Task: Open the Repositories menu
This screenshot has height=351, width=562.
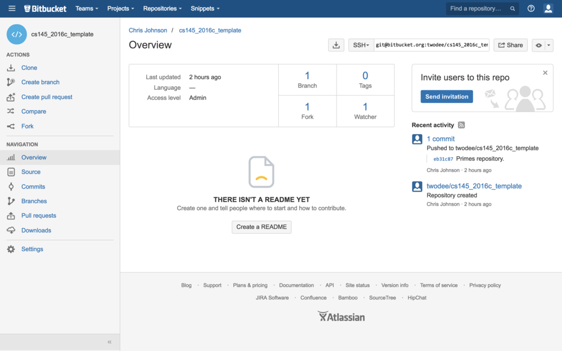Action: click(x=162, y=8)
